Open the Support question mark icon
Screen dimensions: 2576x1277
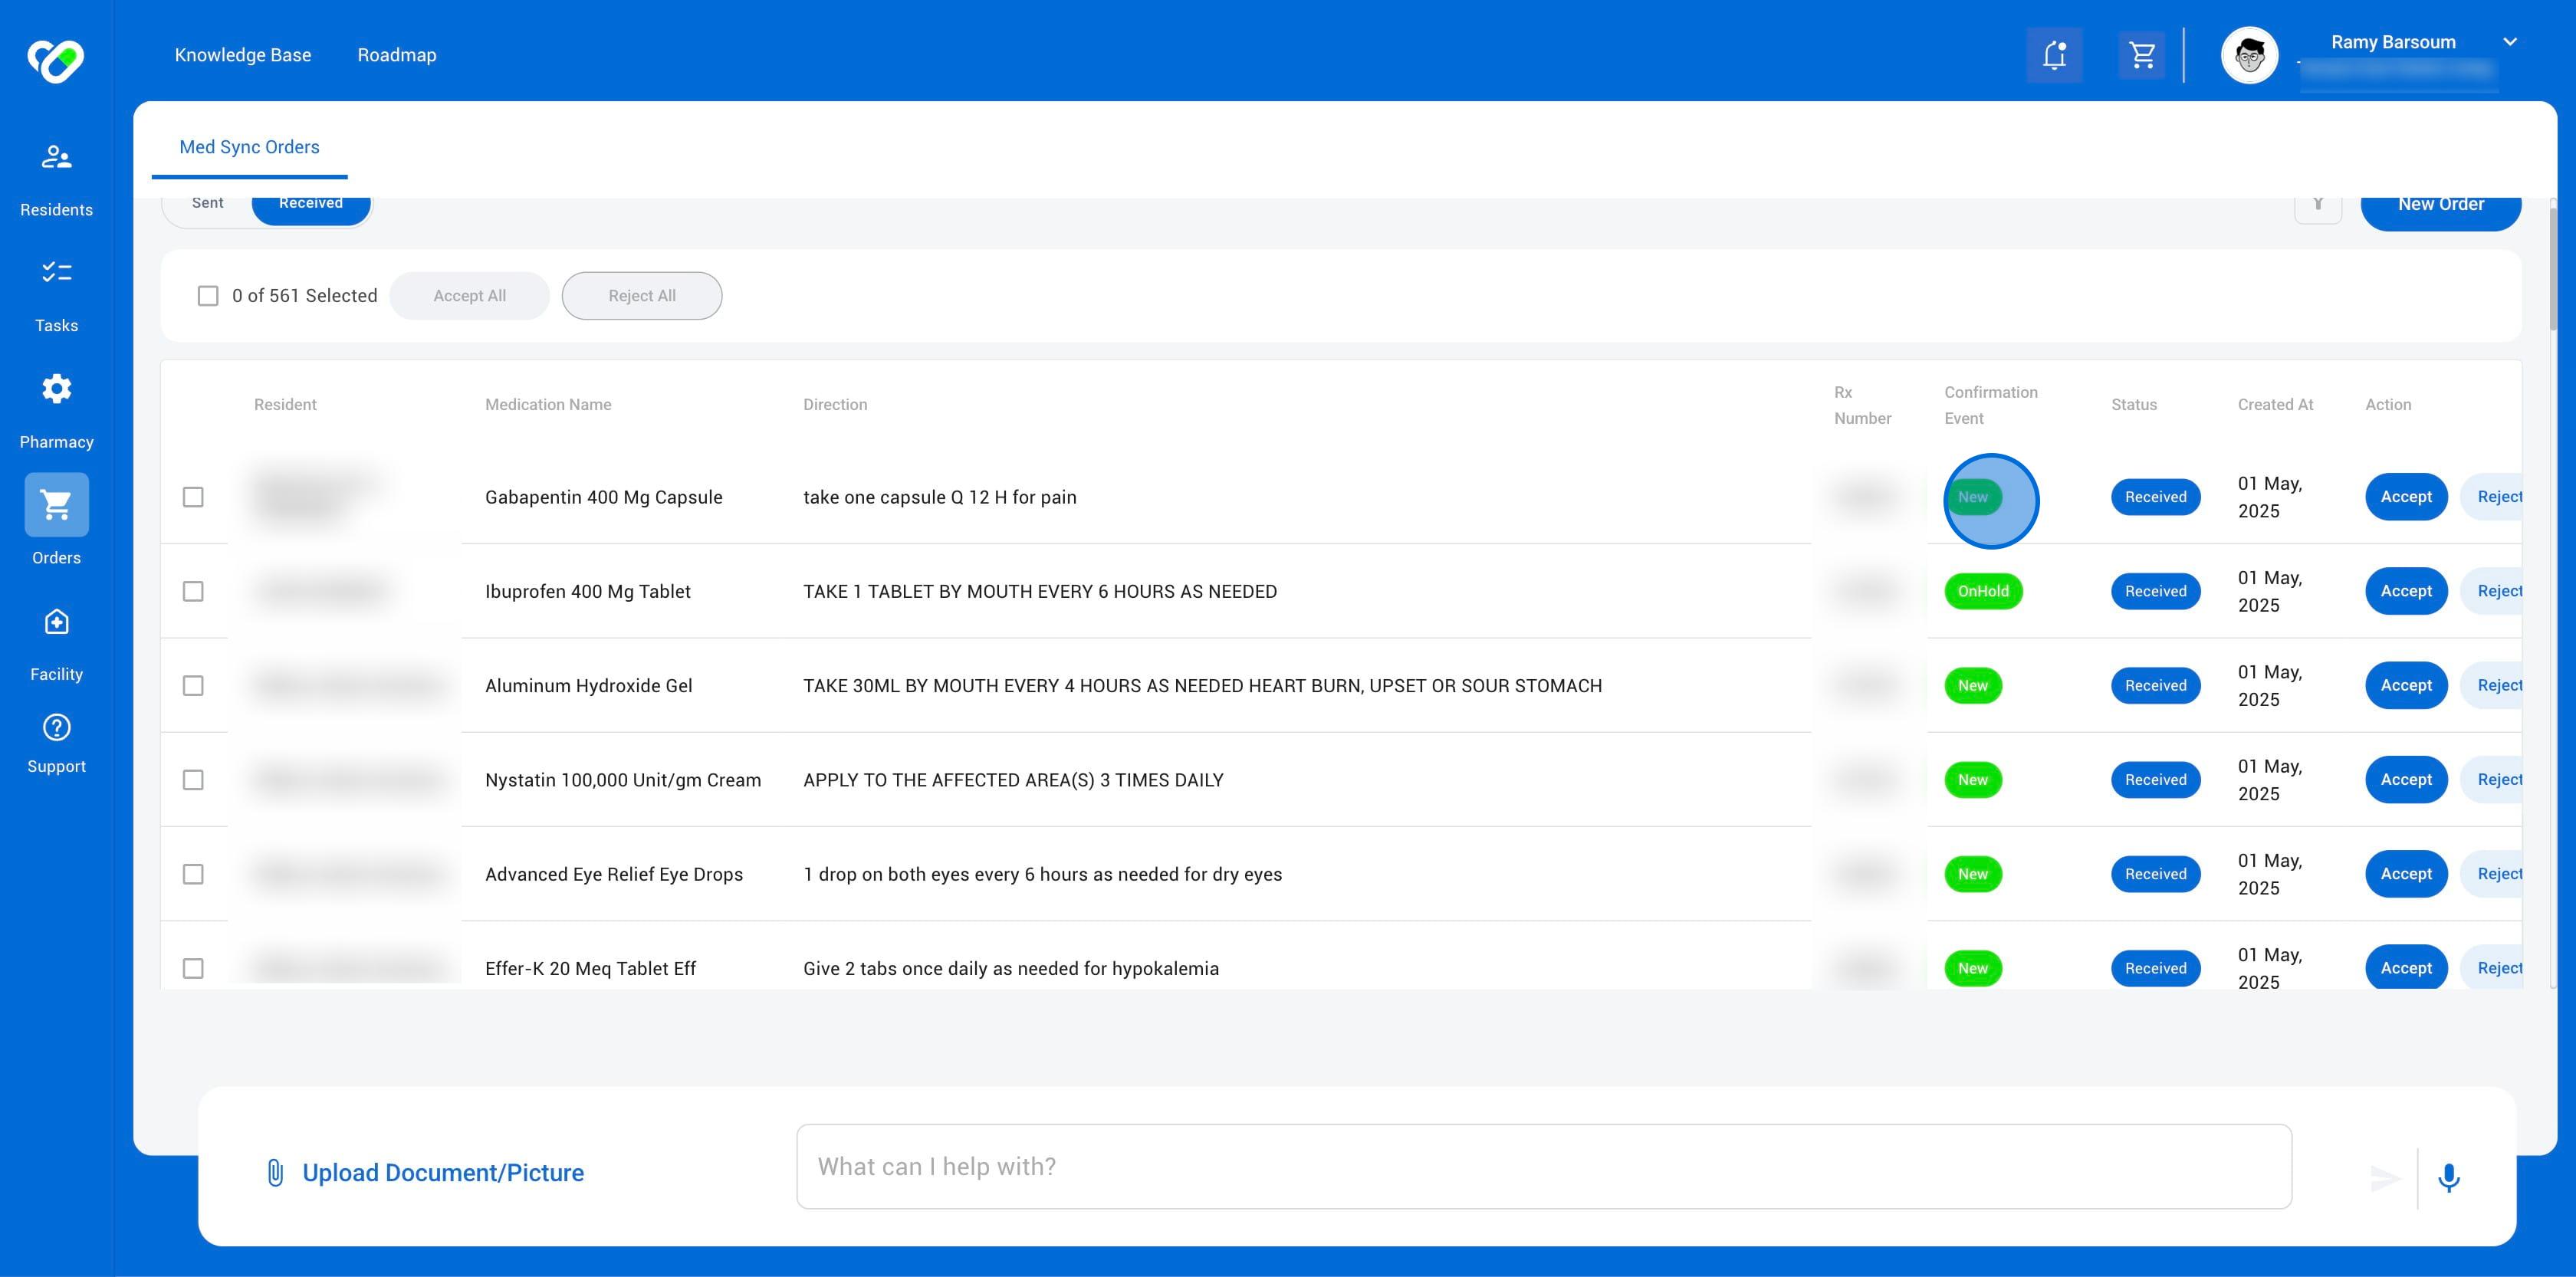tap(56, 727)
